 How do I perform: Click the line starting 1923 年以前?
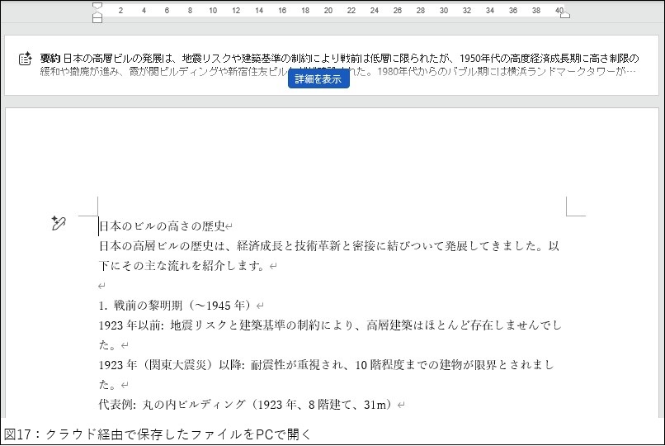(330, 325)
